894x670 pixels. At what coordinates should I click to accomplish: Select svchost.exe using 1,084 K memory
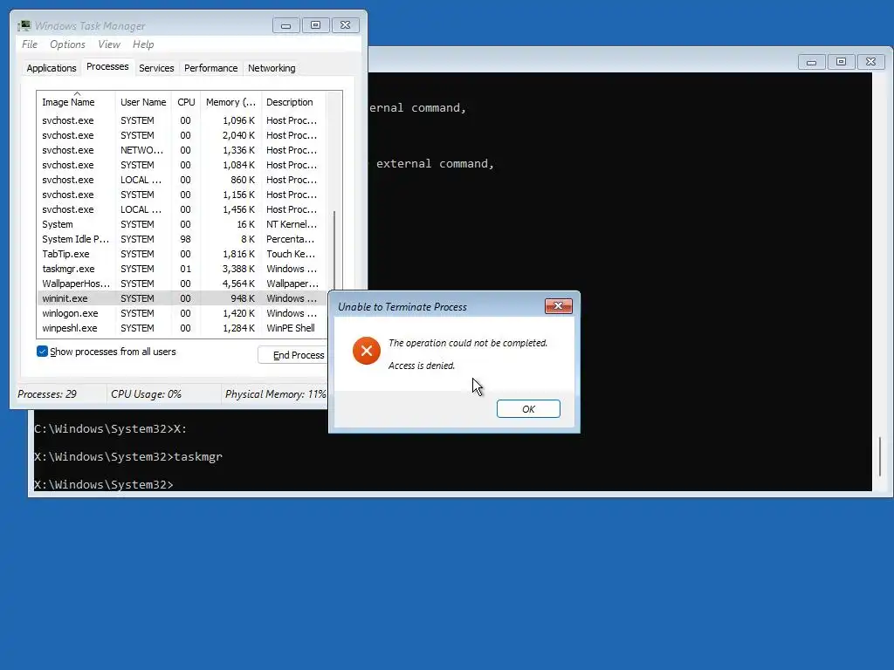[x=182, y=165]
